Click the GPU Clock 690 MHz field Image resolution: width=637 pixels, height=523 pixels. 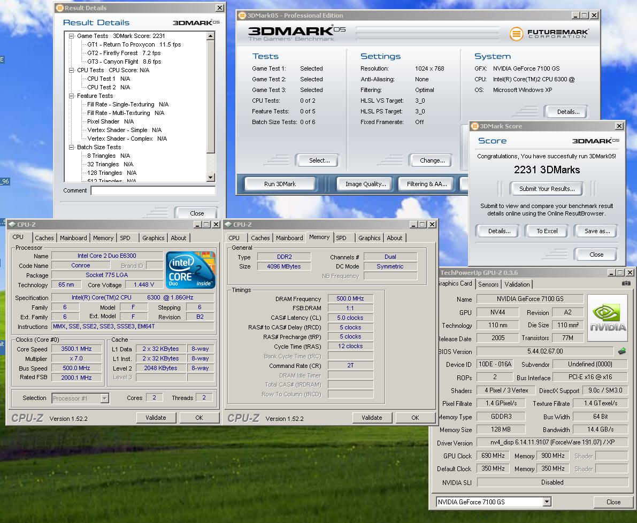[x=493, y=456]
